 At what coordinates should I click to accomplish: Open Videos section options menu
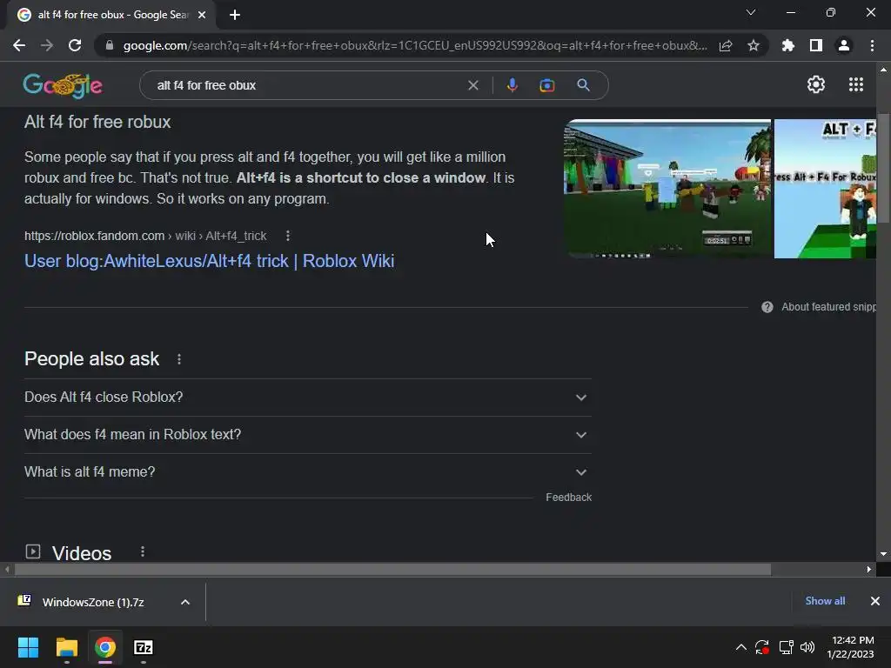[x=143, y=551]
